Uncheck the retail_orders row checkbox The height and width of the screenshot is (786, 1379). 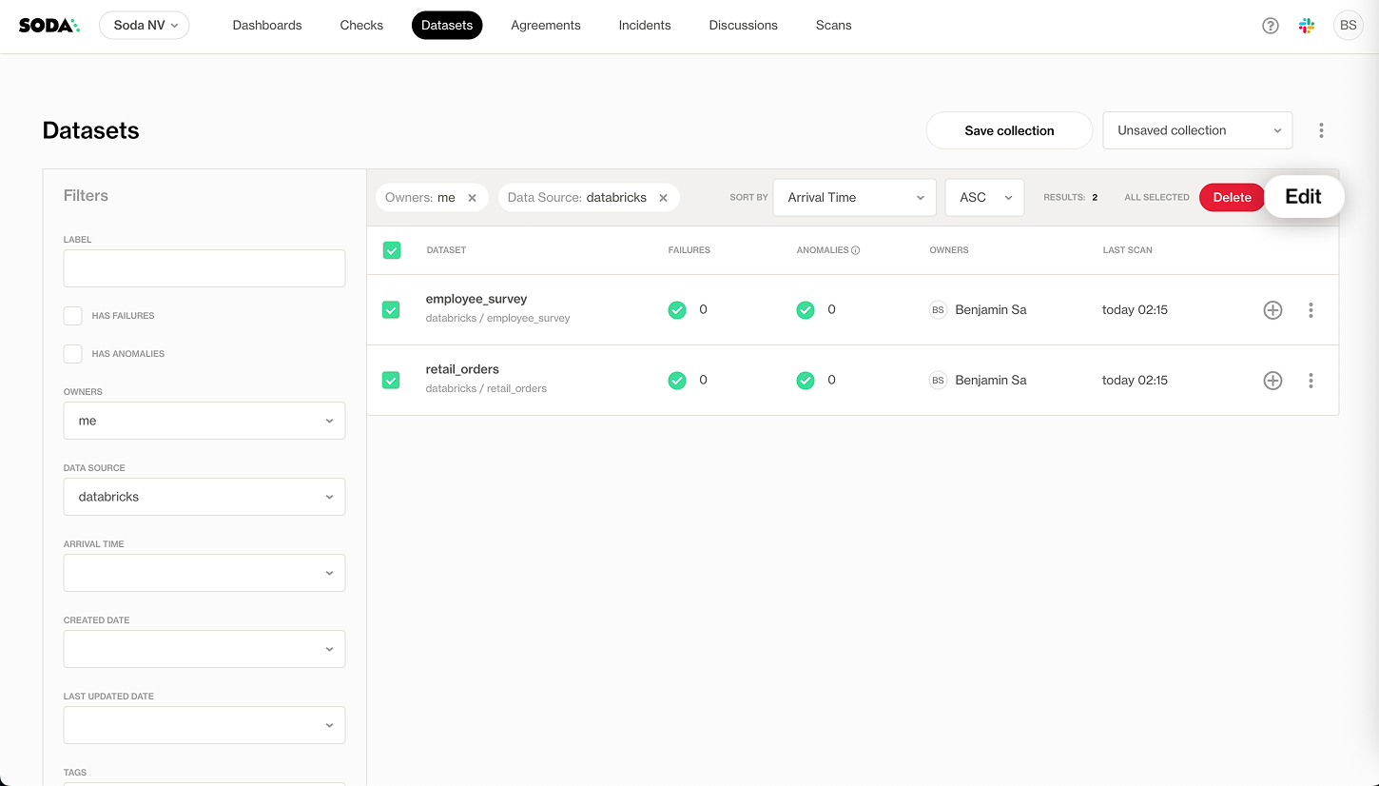pos(391,381)
